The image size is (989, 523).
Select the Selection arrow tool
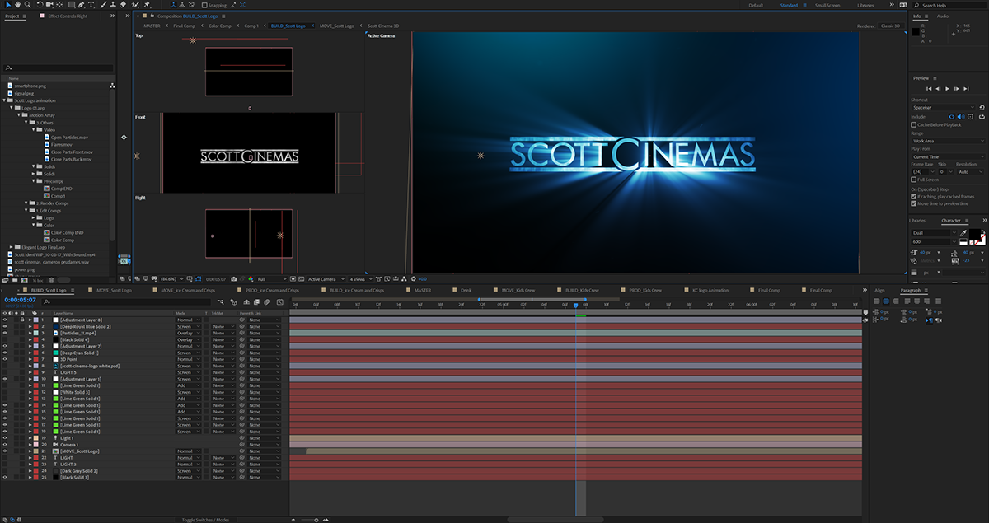tap(8, 5)
